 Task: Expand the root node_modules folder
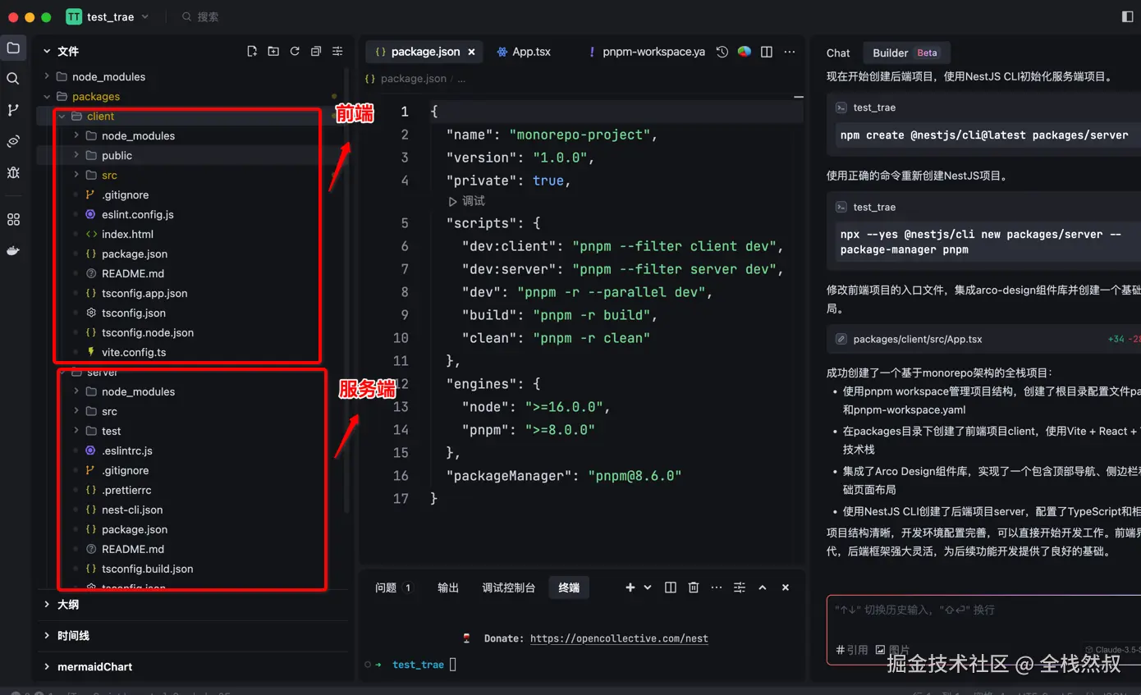(x=108, y=76)
